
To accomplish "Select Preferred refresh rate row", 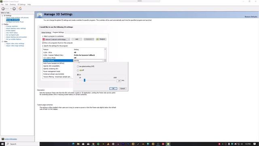I will [58, 74].
